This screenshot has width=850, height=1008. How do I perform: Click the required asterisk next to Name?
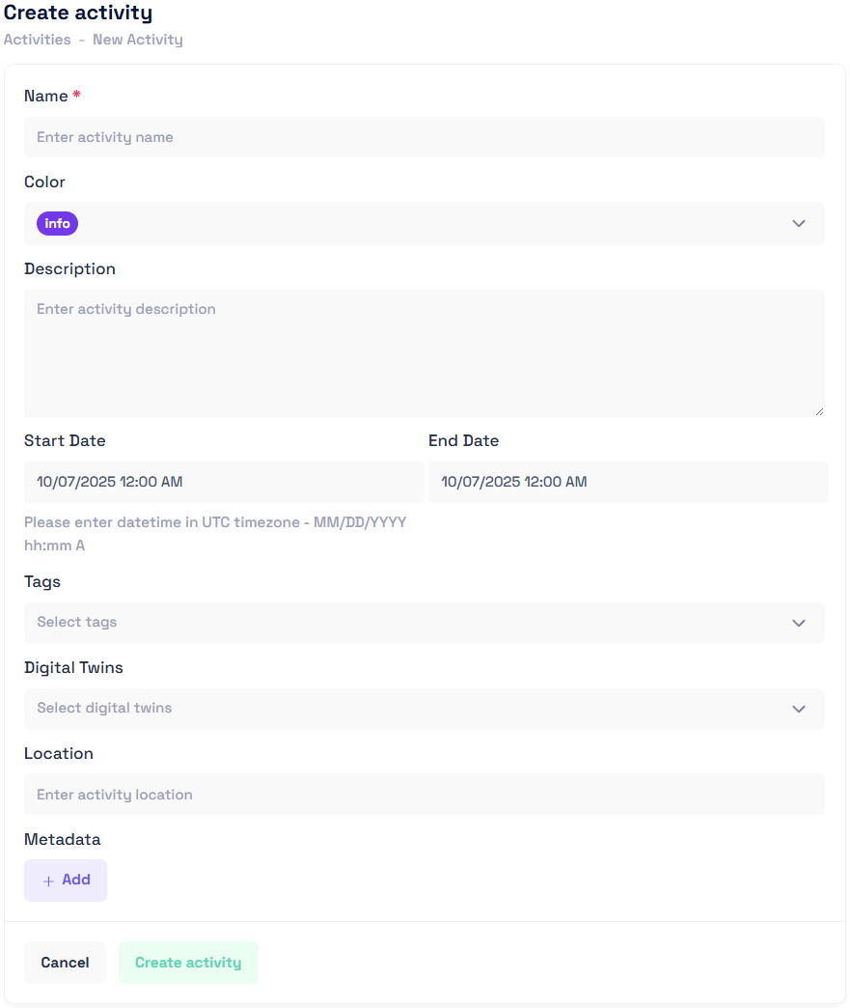tap(76, 93)
